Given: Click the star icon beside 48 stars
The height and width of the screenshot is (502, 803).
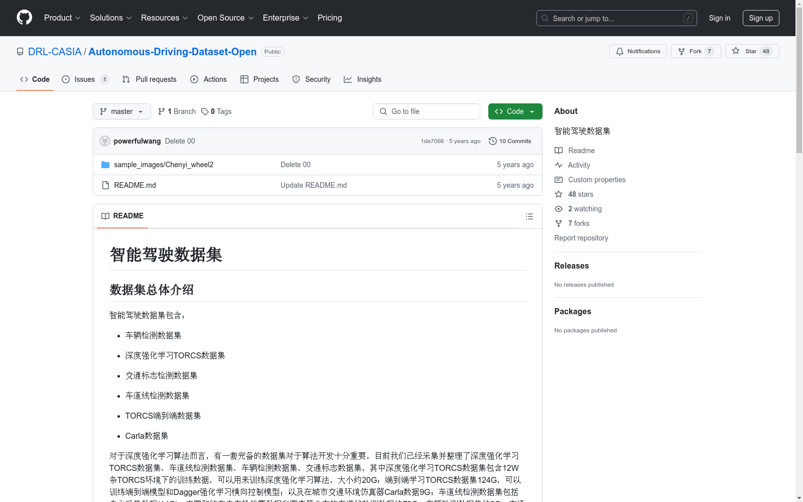Looking at the screenshot, I should pyautogui.click(x=559, y=194).
